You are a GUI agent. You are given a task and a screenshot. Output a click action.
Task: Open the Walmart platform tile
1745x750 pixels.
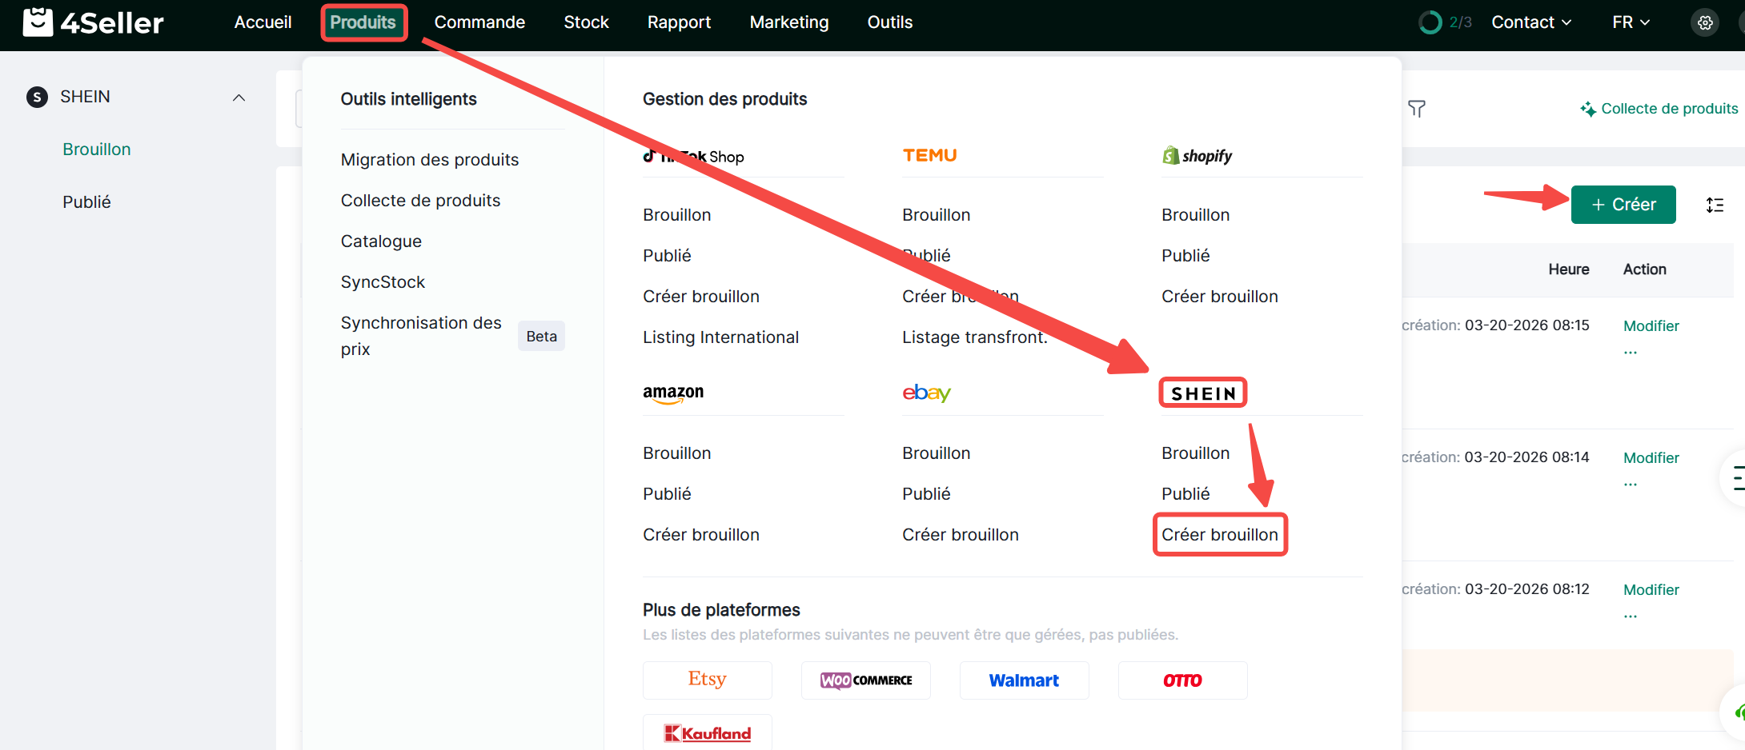[x=1024, y=680]
